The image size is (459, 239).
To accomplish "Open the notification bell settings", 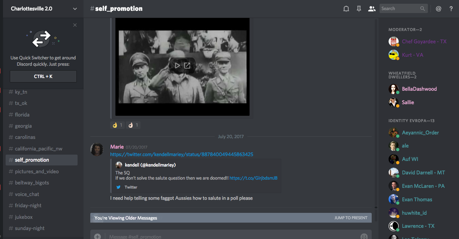I will point(346,9).
